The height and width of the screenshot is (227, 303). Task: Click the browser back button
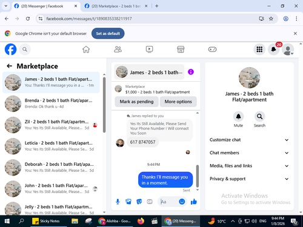[7, 19]
